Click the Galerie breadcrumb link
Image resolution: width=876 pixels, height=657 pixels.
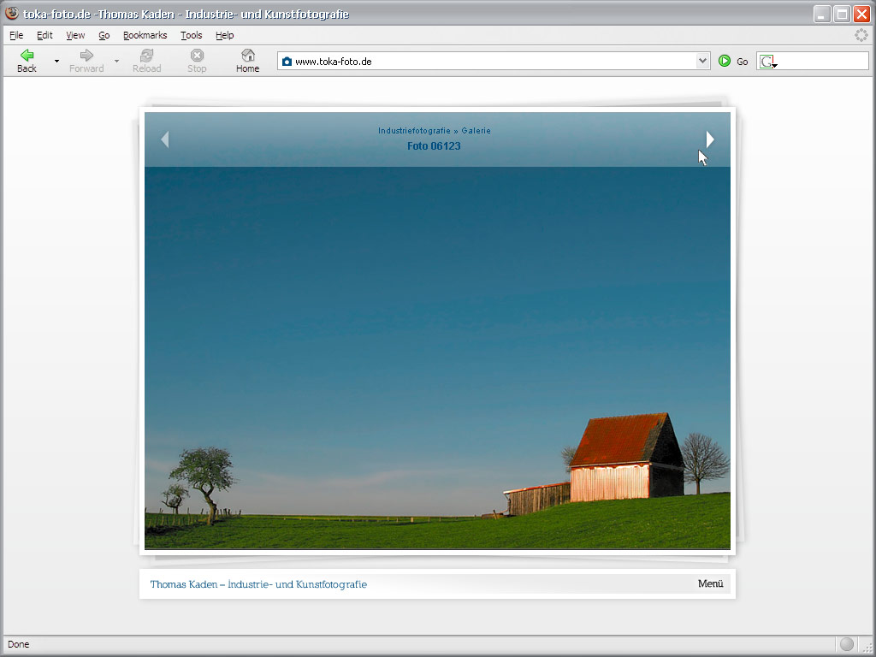(476, 131)
